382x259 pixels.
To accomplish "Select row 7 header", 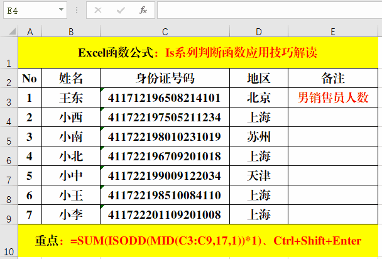I will (x=9, y=175).
